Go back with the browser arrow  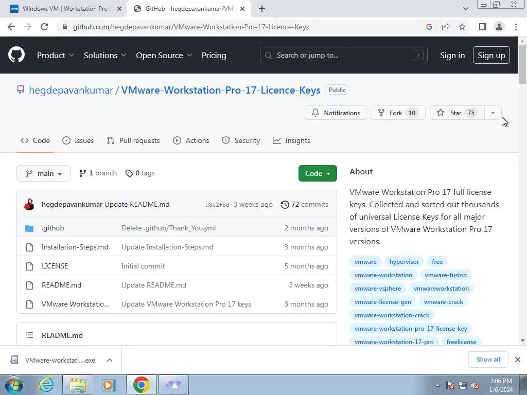click(x=11, y=27)
